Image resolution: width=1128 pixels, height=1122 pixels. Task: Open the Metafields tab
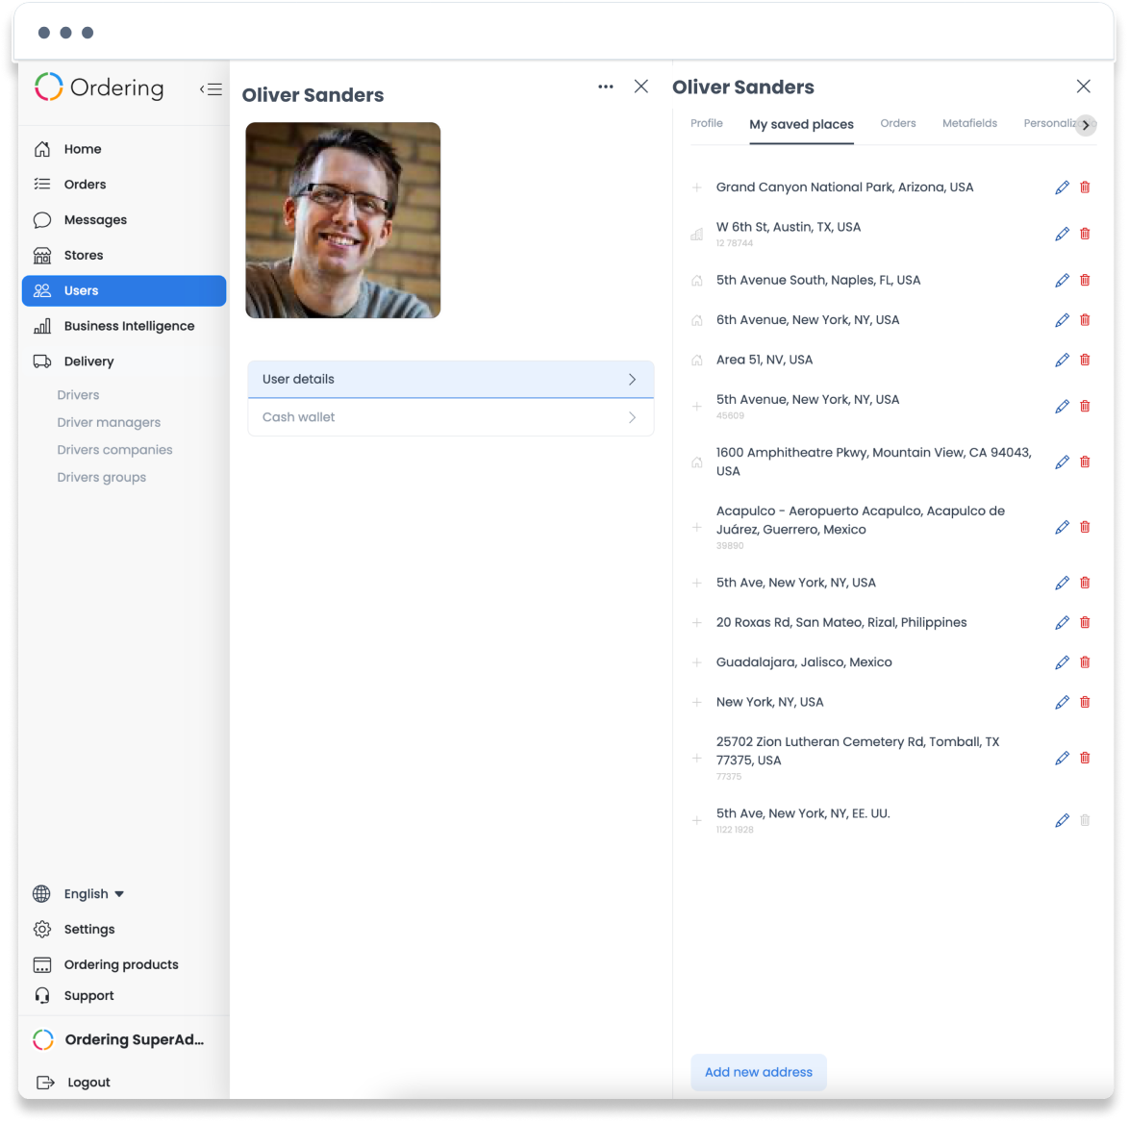[x=969, y=124]
